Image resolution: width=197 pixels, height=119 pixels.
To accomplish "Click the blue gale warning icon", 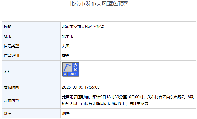I will tap(70, 69).
